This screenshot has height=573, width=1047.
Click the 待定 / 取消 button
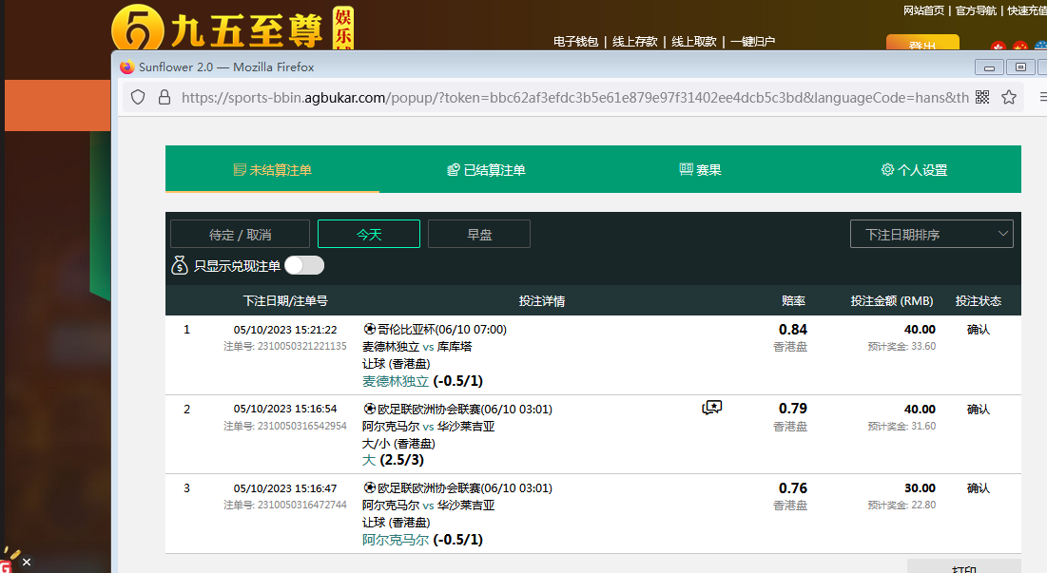click(240, 234)
